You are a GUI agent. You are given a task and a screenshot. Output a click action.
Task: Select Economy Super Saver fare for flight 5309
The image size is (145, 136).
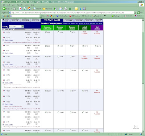(46, 32)
